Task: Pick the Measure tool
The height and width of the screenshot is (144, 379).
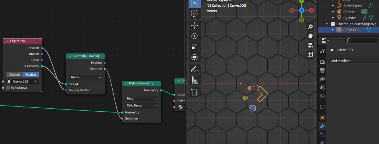Action: pyautogui.click(x=194, y=80)
